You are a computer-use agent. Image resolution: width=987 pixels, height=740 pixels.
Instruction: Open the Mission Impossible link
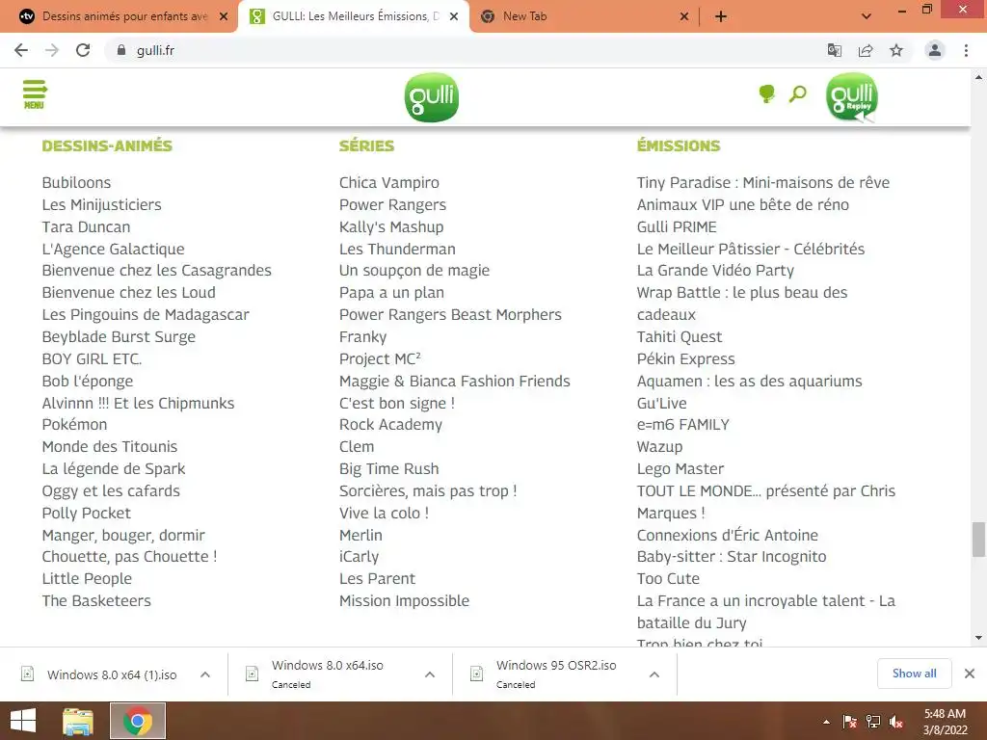coord(404,601)
